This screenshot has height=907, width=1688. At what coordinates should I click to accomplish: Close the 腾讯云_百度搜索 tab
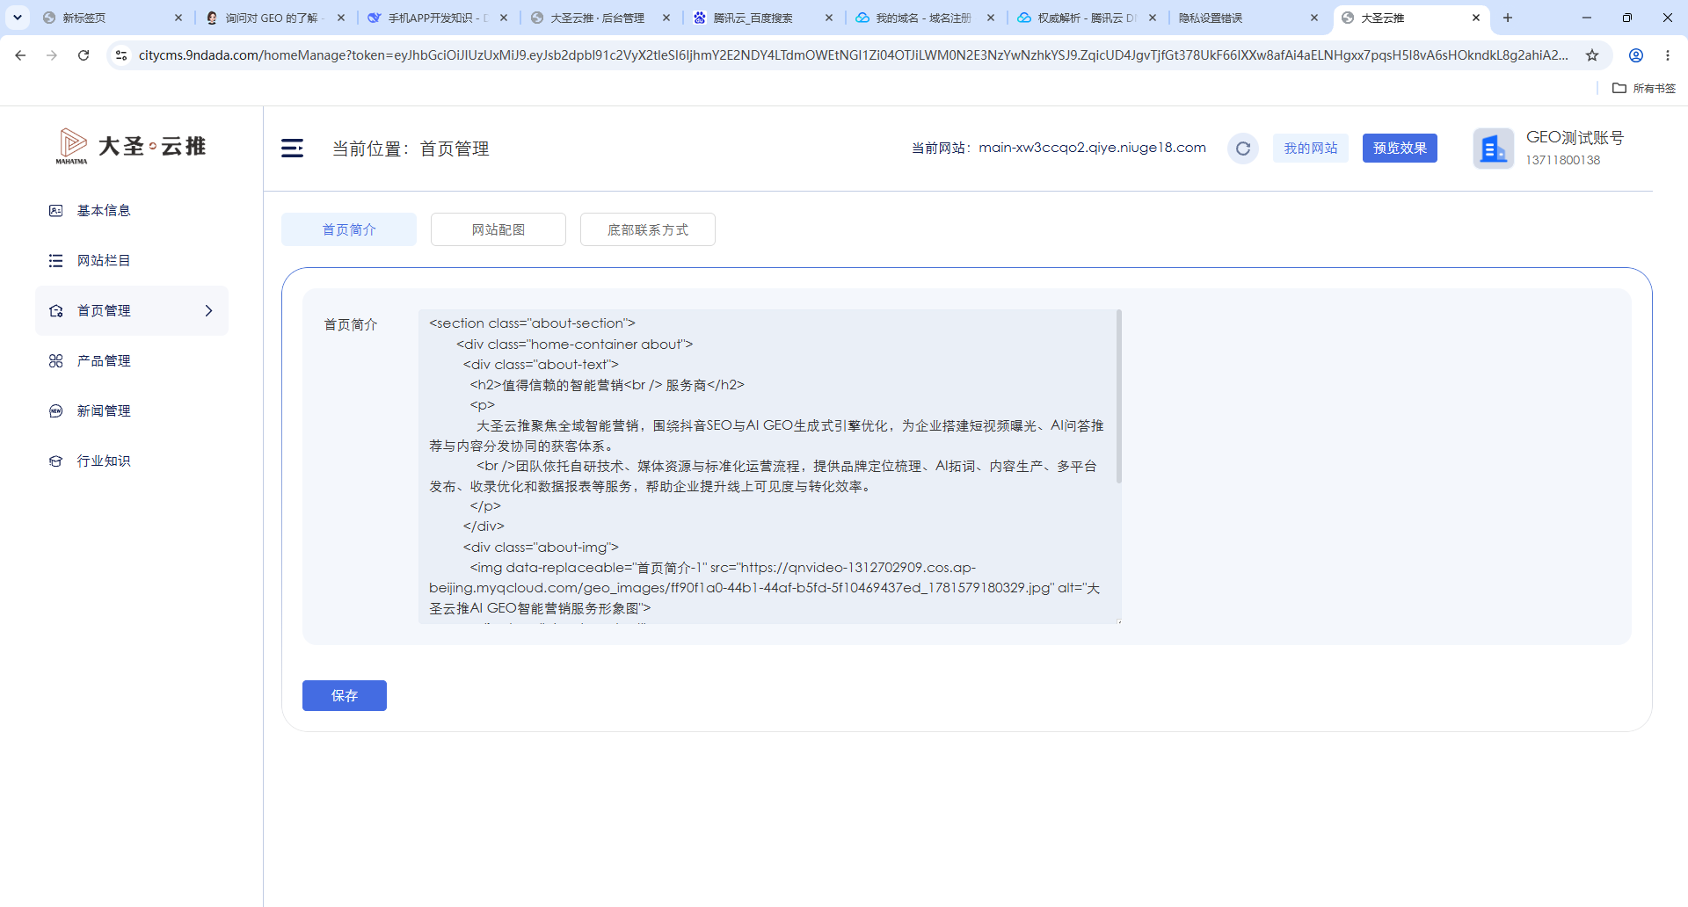[x=828, y=18]
